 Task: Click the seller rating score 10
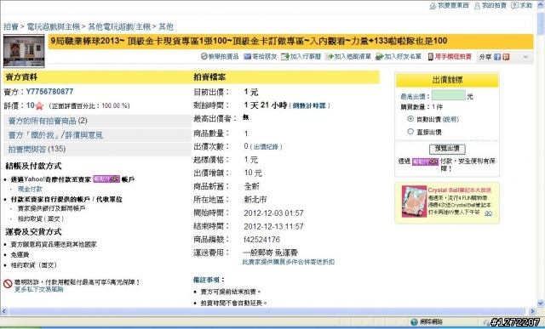31,105
